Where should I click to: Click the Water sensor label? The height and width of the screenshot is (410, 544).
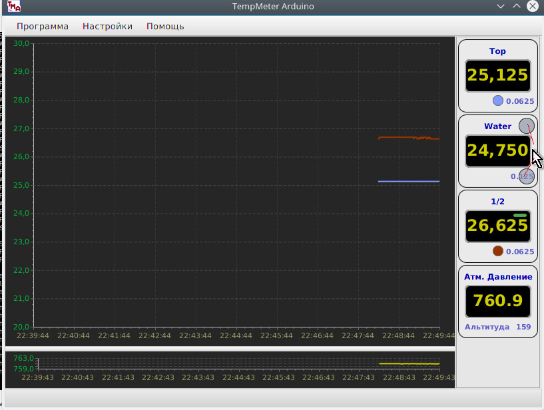tap(497, 126)
